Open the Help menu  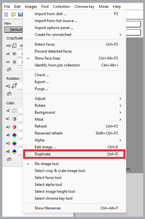click(x=117, y=7)
